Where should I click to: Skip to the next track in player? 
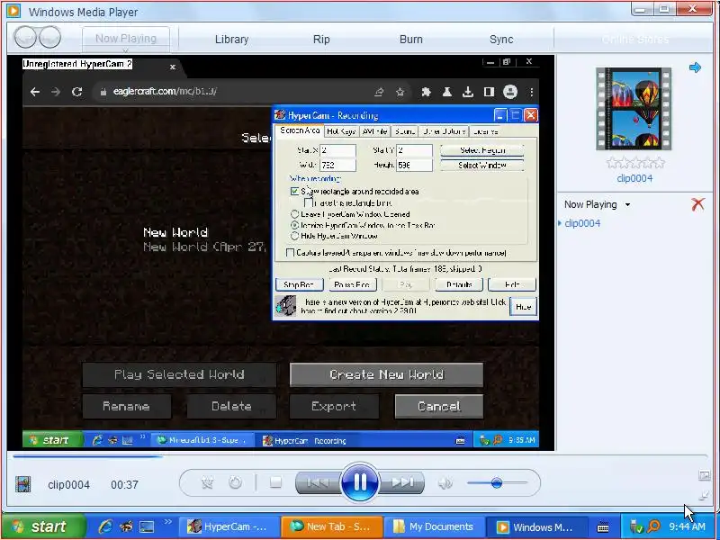click(401, 482)
